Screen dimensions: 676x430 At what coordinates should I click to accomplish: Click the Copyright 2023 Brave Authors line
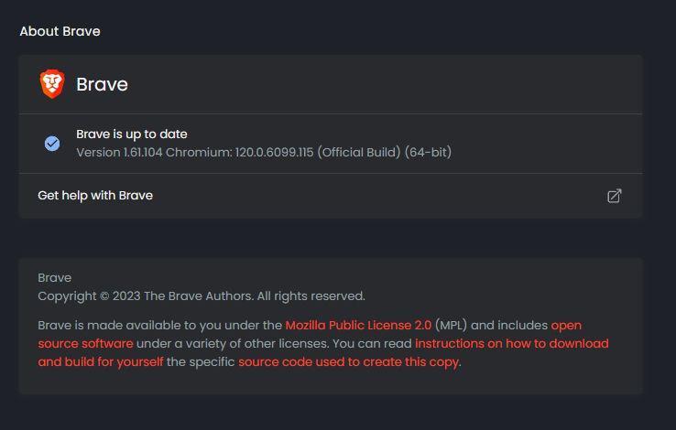[x=202, y=296]
